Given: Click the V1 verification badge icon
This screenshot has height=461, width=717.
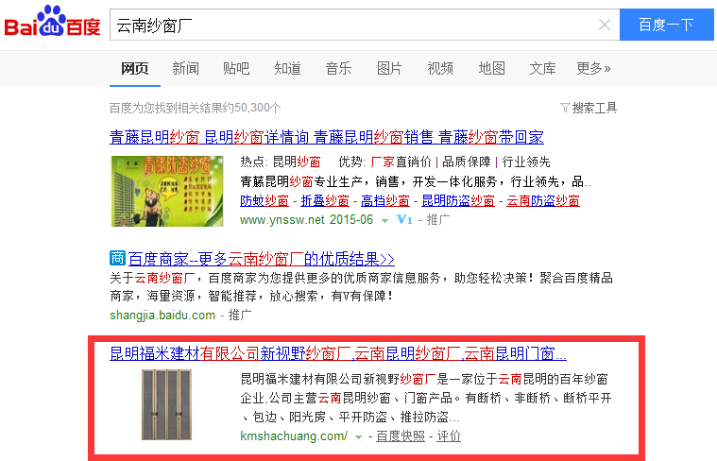Looking at the screenshot, I should pos(403,219).
